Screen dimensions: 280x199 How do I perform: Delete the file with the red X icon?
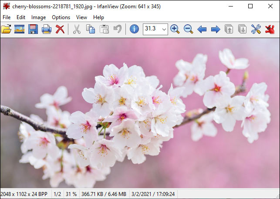tap(60, 29)
